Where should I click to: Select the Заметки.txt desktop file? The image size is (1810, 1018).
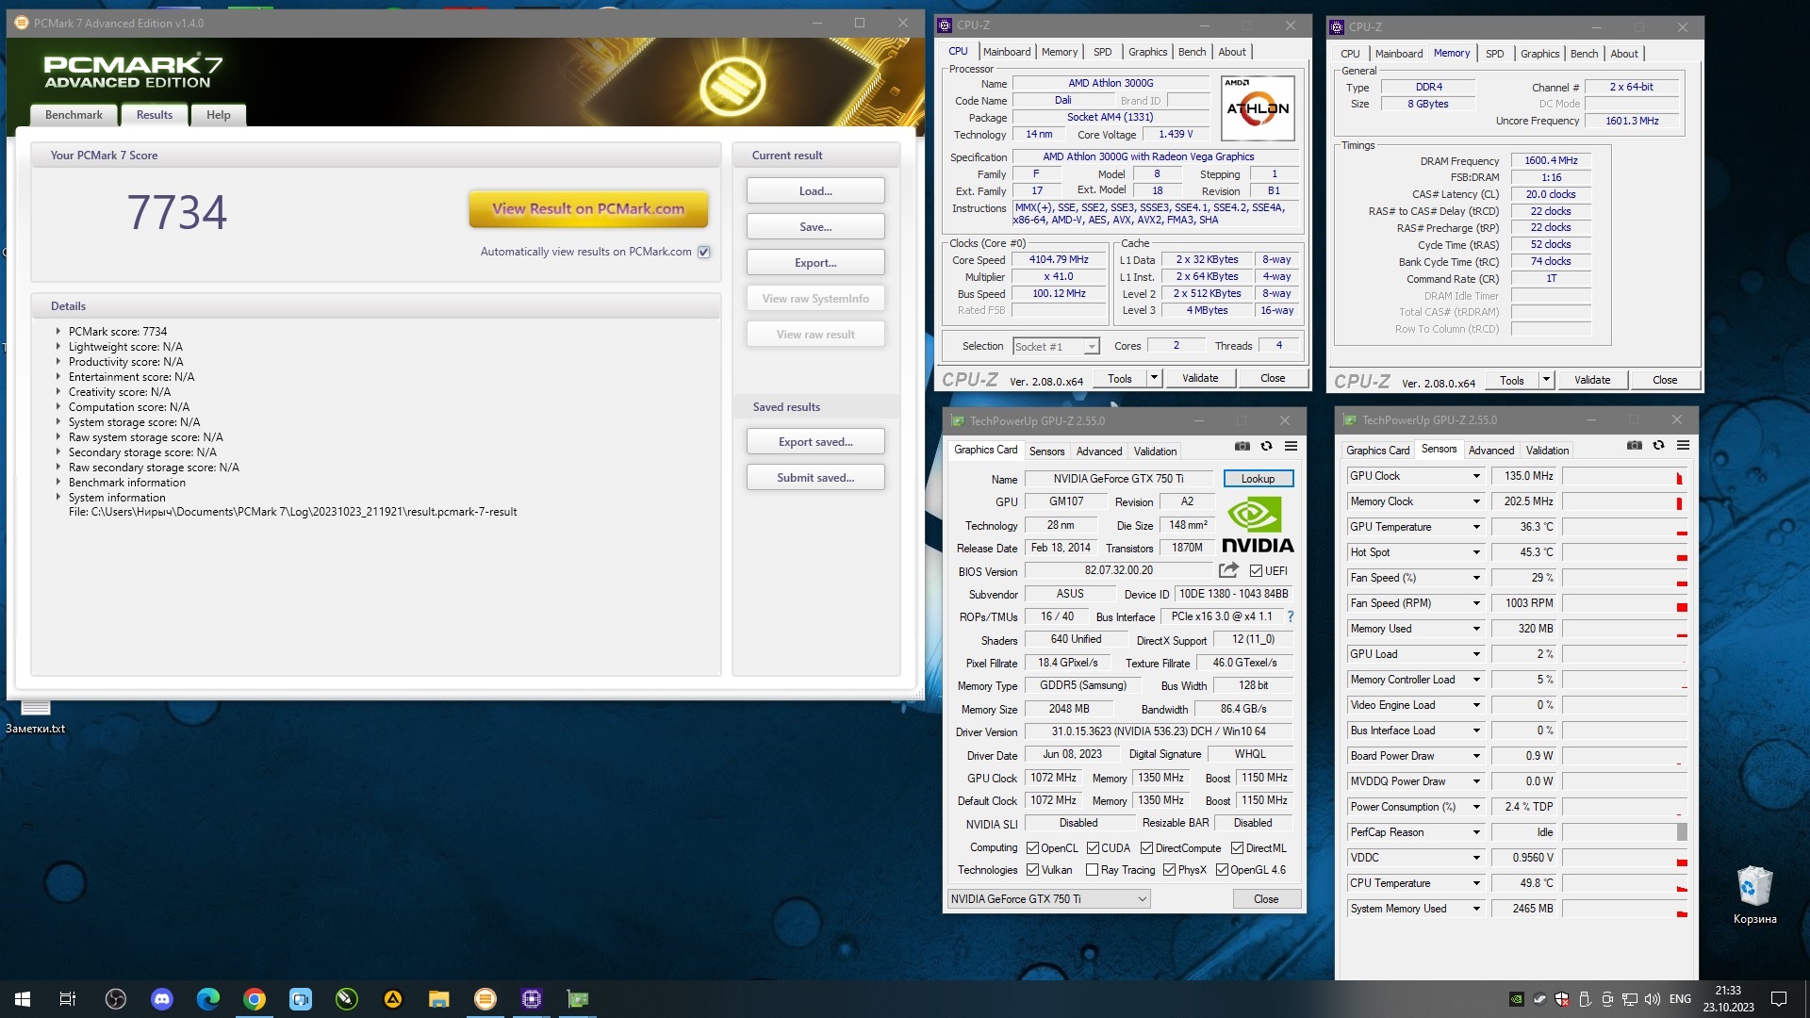tap(35, 716)
